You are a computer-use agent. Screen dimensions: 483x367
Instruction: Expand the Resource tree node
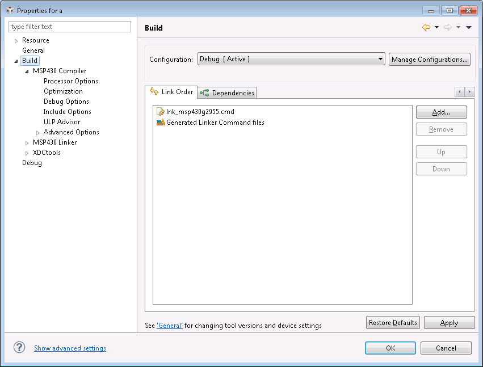pyautogui.click(x=16, y=41)
